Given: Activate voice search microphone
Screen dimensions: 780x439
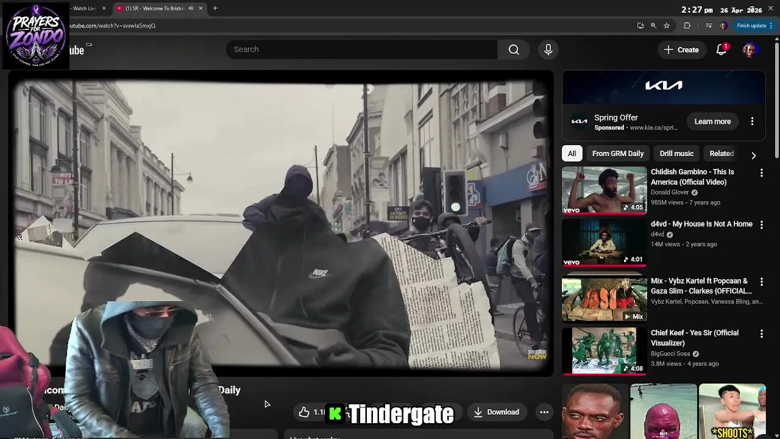Looking at the screenshot, I should tap(548, 49).
